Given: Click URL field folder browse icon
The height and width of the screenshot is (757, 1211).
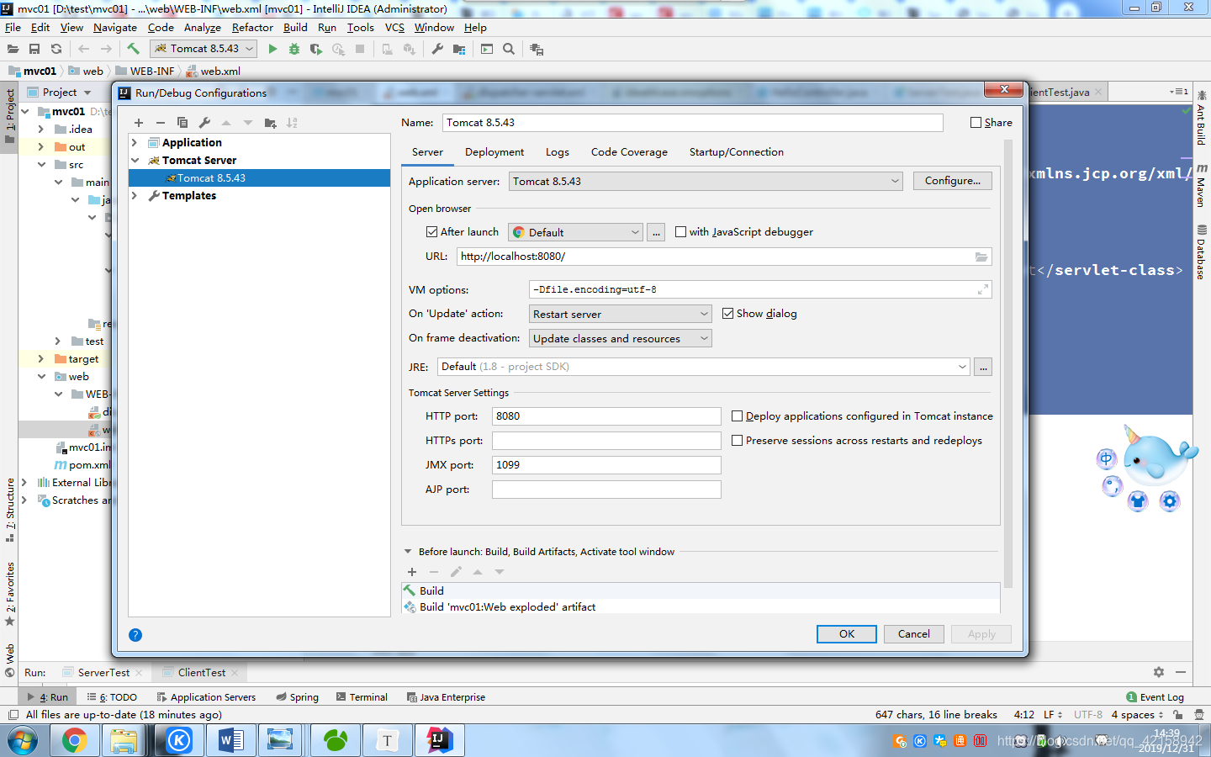Looking at the screenshot, I should (x=981, y=257).
